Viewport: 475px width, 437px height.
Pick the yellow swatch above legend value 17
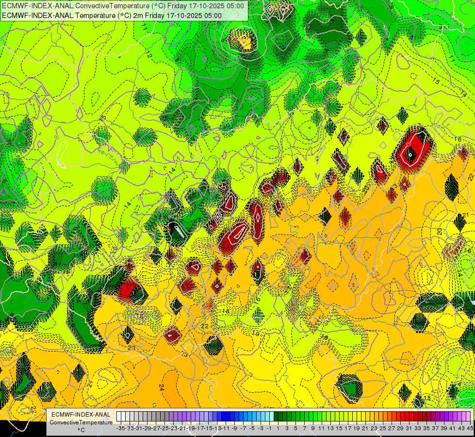[346, 416]
